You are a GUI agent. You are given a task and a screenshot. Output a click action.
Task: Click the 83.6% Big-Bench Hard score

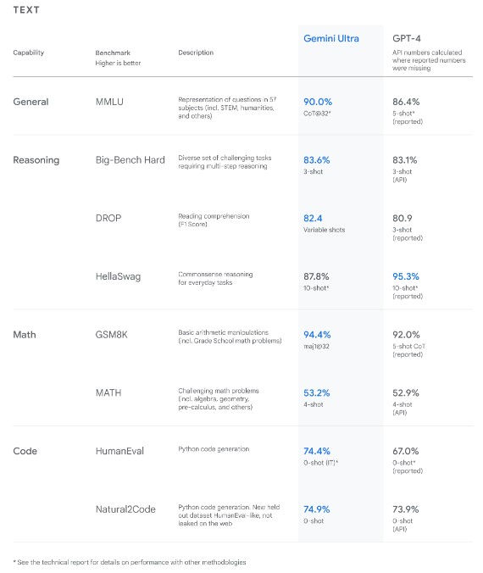click(x=316, y=160)
